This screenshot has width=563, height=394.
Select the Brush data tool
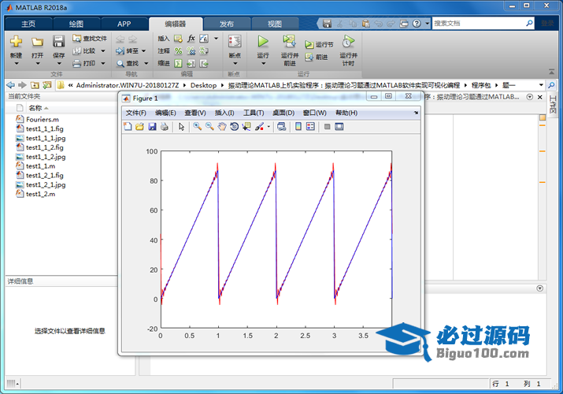point(259,126)
